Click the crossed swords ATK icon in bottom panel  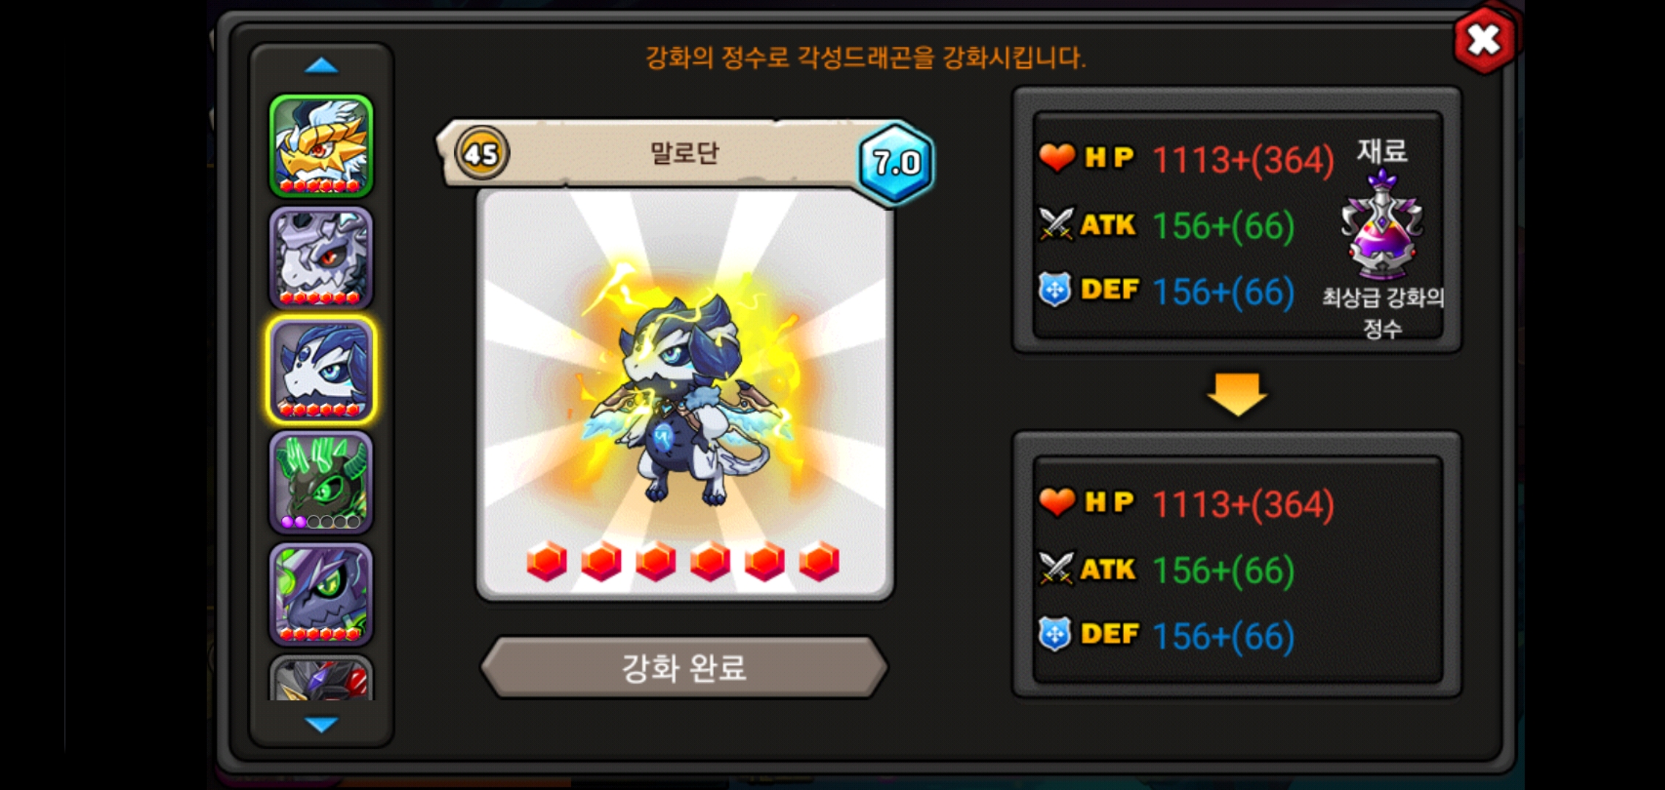coord(1056,568)
